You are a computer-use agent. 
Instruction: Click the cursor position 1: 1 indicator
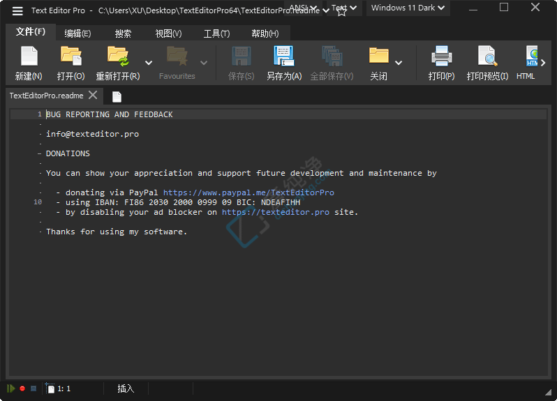(x=64, y=389)
